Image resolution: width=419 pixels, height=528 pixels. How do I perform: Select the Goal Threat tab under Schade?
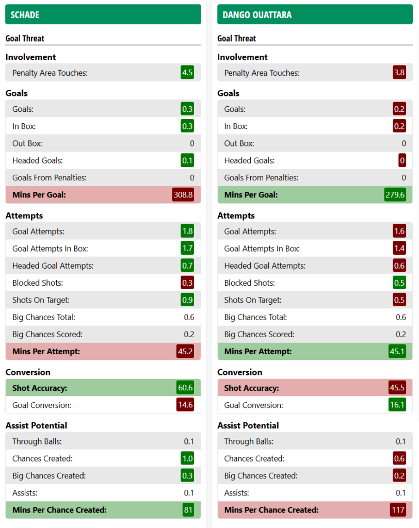pyautogui.click(x=25, y=39)
